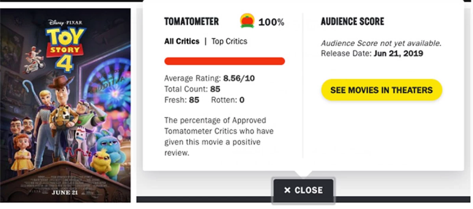
Task: Select the All Critics tab
Action: click(x=182, y=41)
